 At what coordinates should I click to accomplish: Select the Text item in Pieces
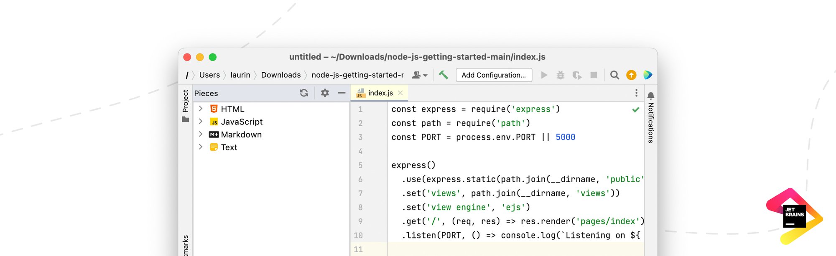tap(229, 147)
